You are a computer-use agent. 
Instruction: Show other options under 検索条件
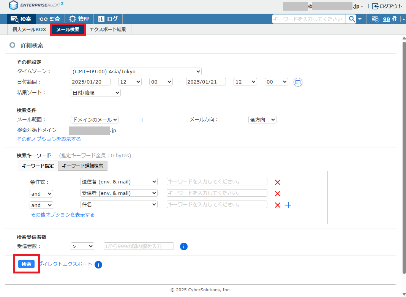[49, 139]
